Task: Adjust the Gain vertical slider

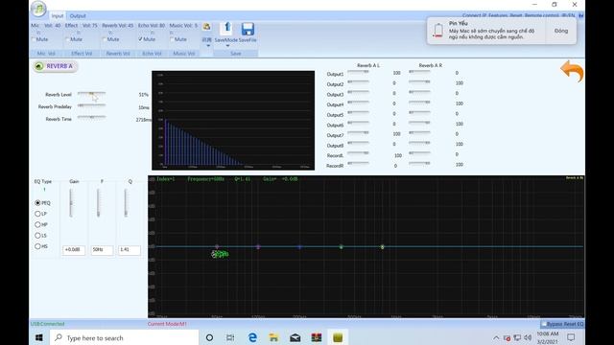Action: 71,203
